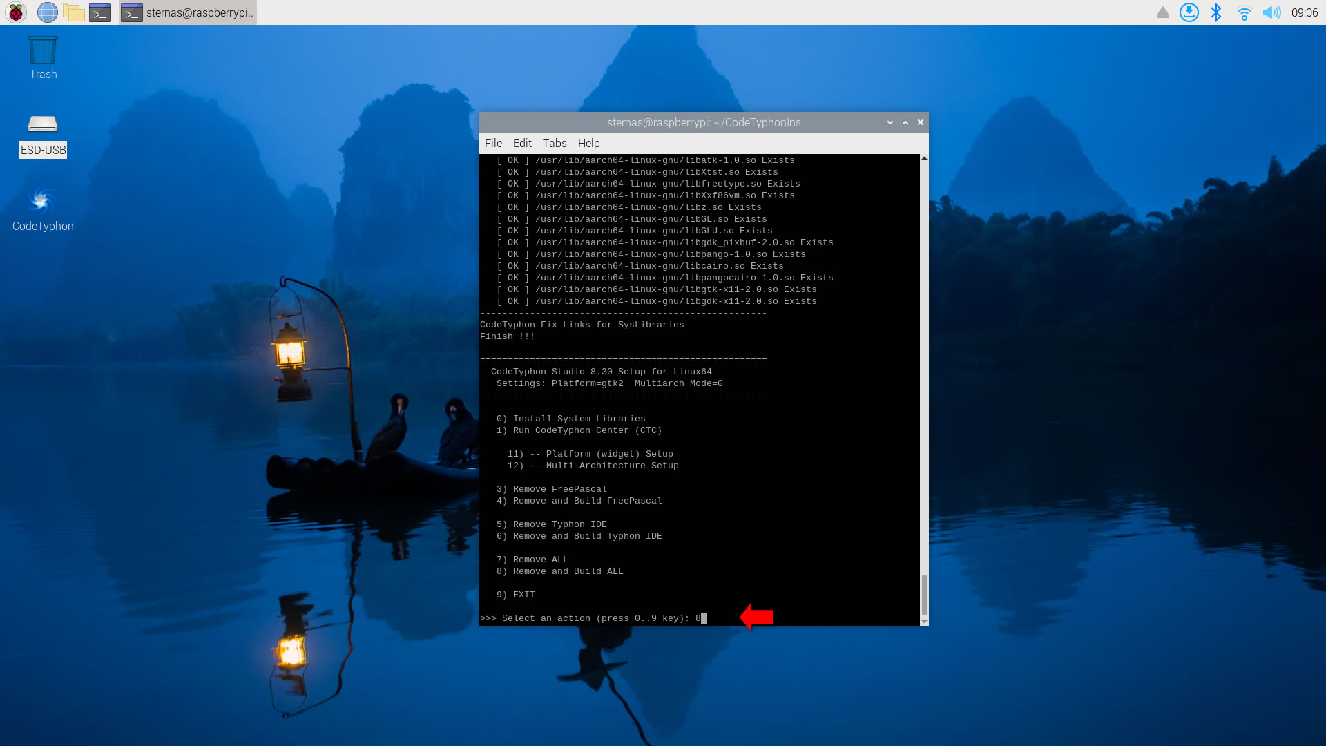Image resolution: width=1326 pixels, height=746 pixels.
Task: Open the Wi-Fi network menu
Action: click(x=1244, y=12)
